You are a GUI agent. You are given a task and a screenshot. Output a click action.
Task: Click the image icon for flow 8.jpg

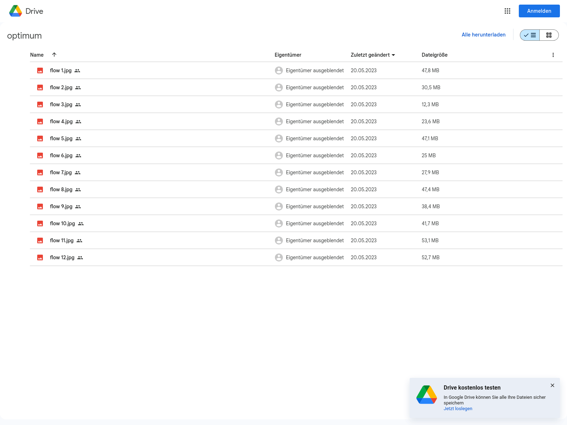(x=40, y=189)
